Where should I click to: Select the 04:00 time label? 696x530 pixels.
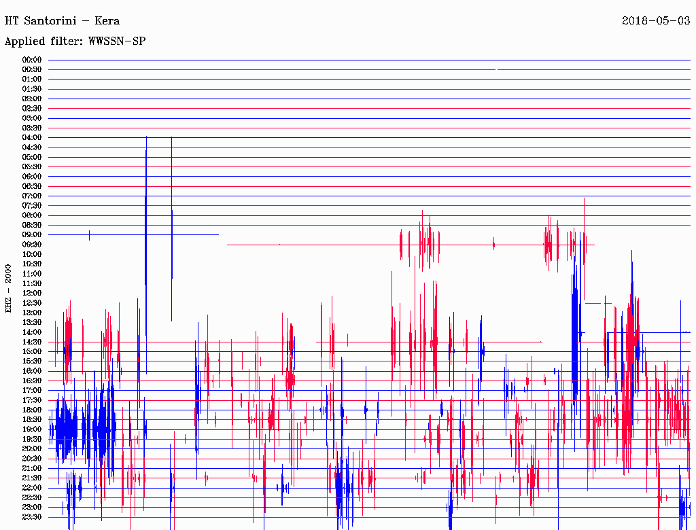pos(32,138)
